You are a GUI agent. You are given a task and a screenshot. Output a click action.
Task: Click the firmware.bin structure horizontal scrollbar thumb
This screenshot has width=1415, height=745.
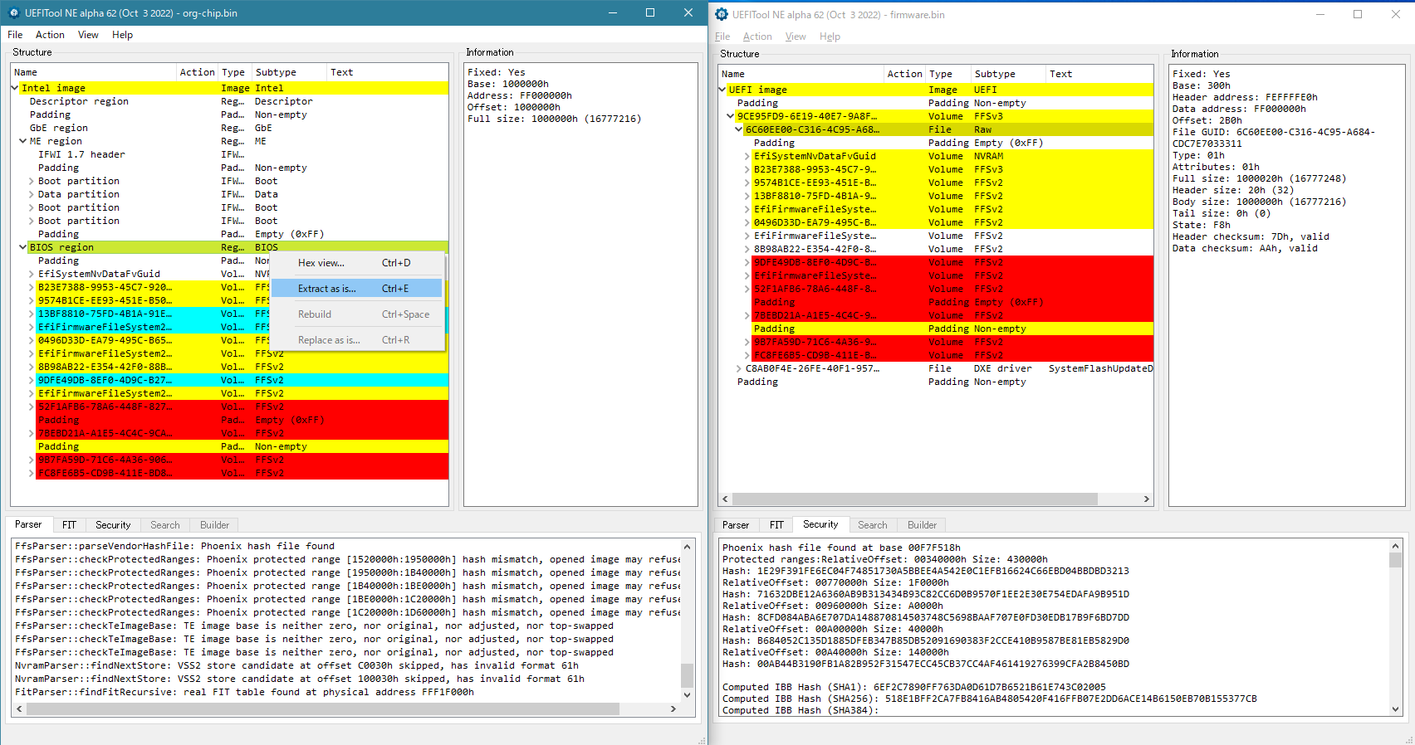tap(915, 499)
